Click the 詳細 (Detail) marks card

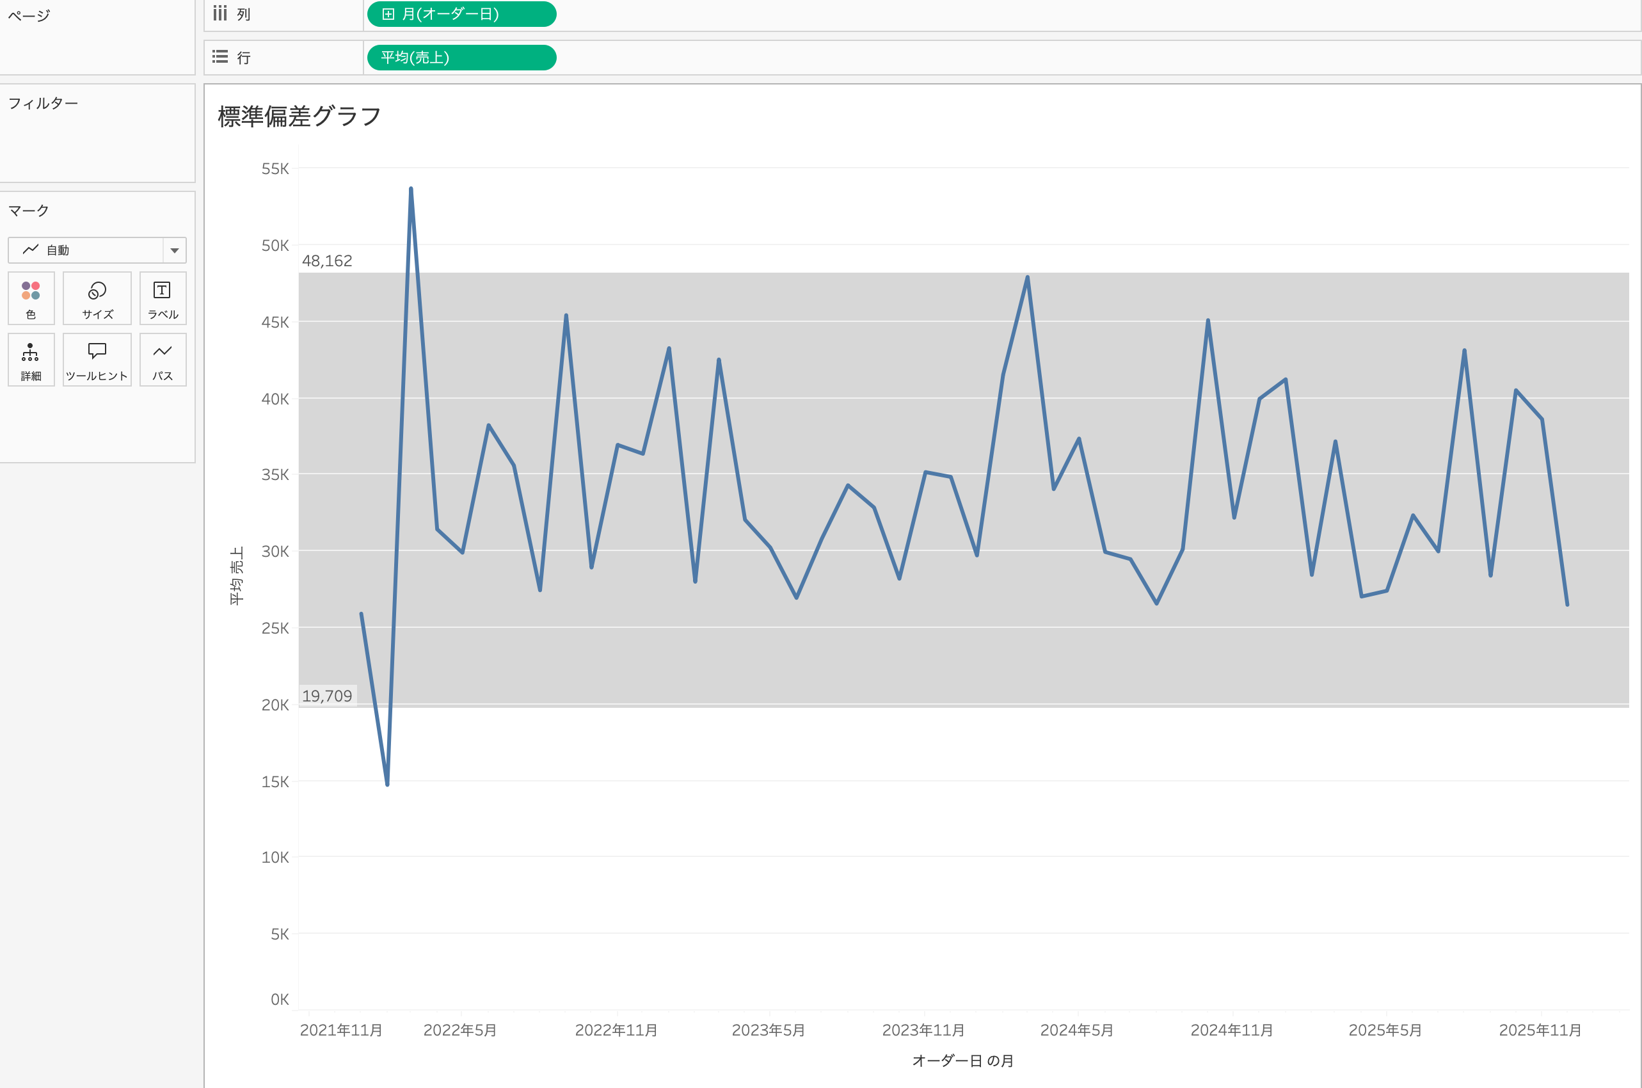31,360
